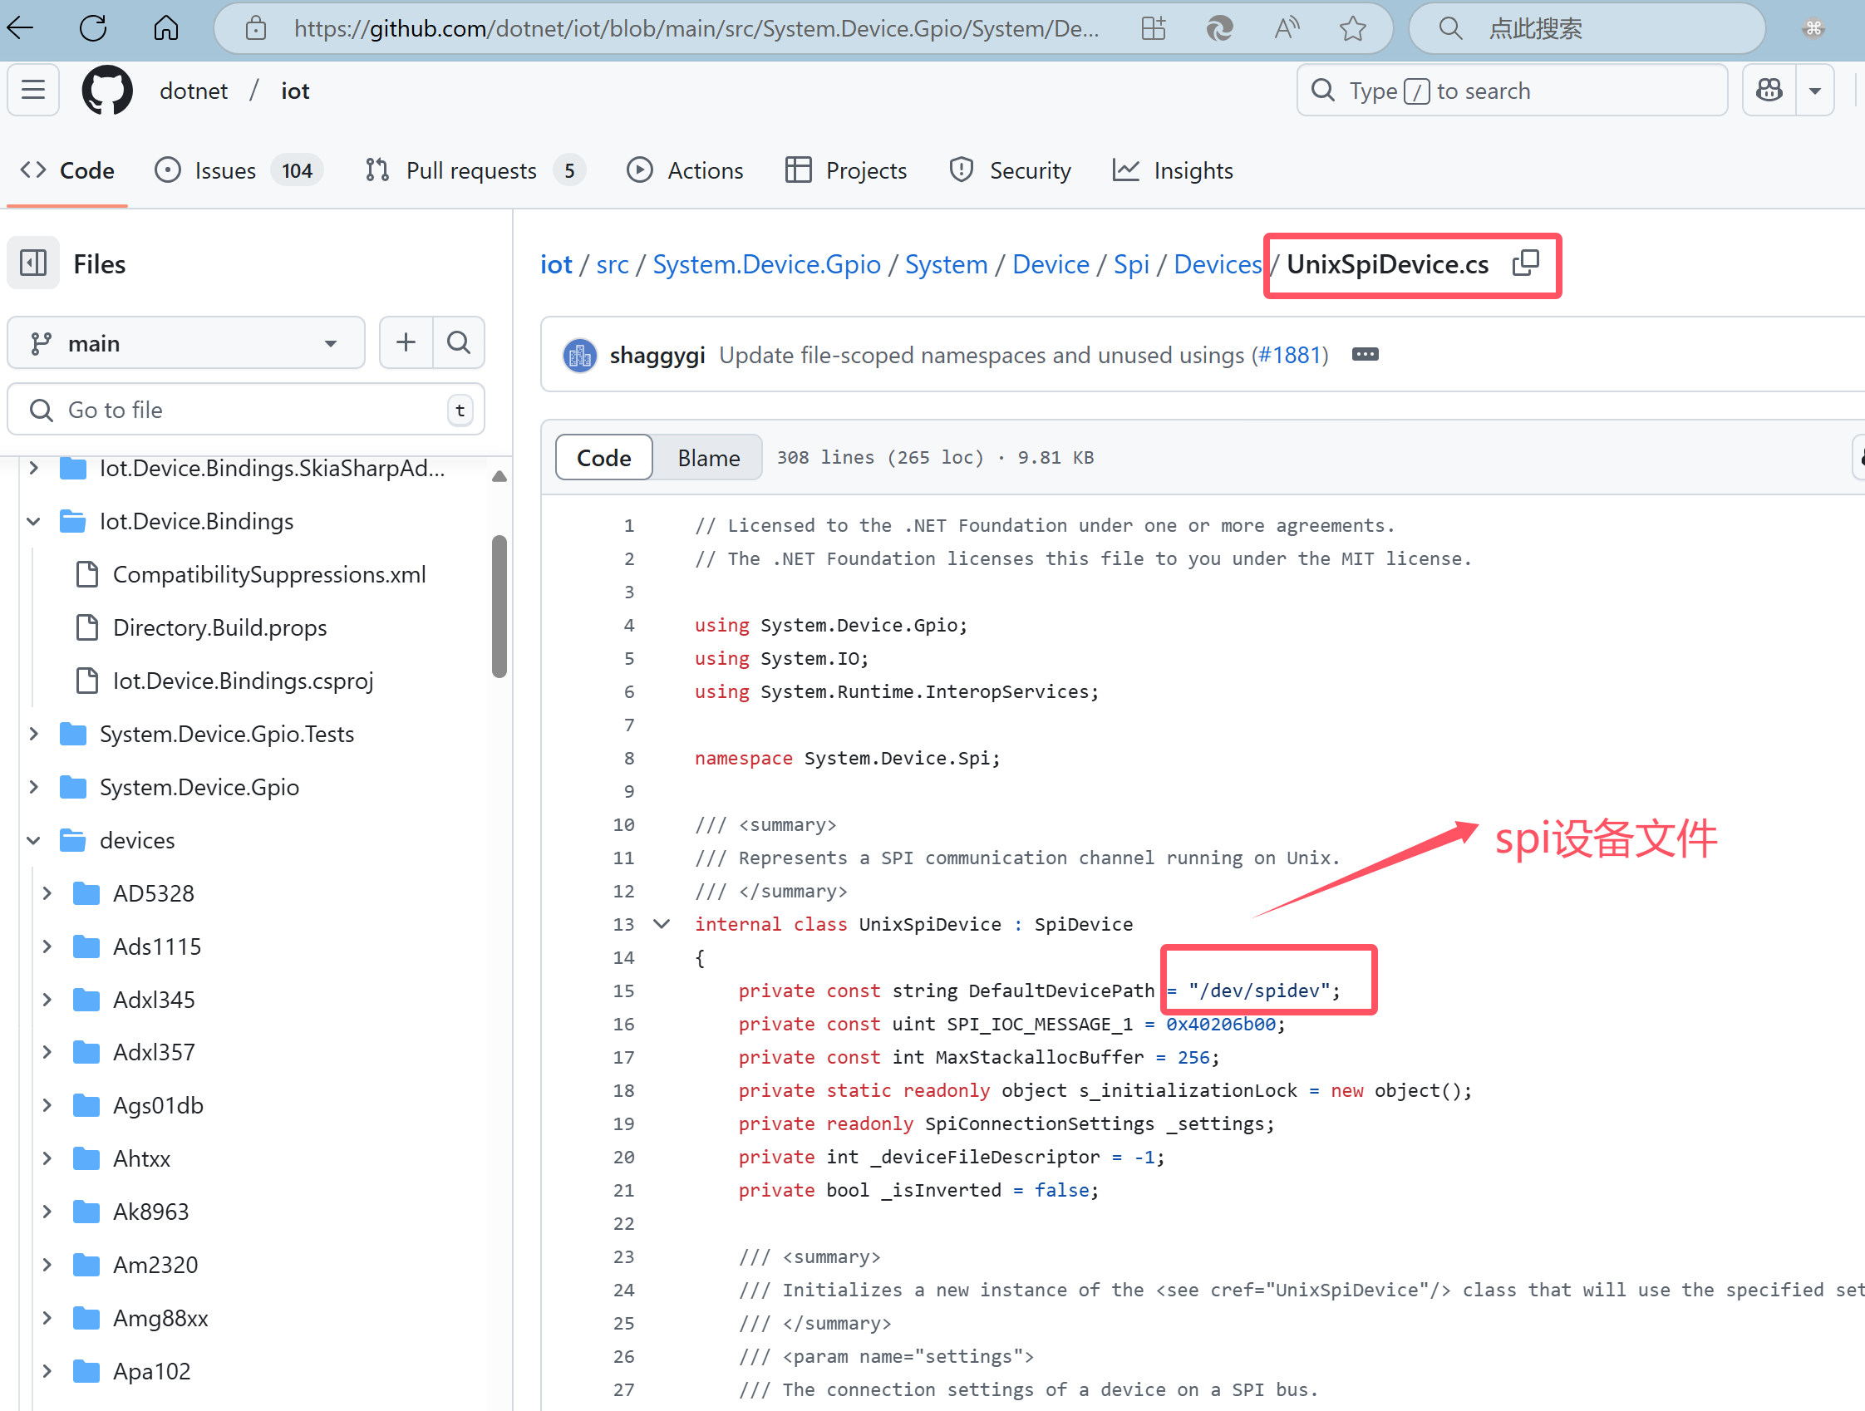The image size is (1865, 1411).
Task: Open the hamburger navigation menu
Action: (x=34, y=91)
